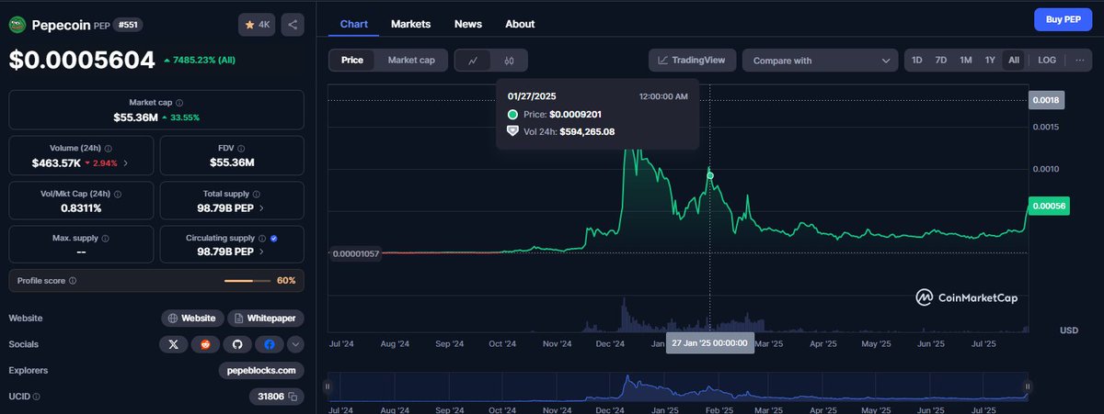Click the verified badge on Circulating supply

pyautogui.click(x=274, y=237)
